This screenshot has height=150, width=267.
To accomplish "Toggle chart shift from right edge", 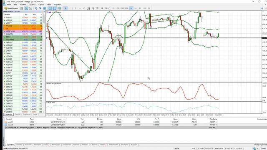I will tap(55, 8).
